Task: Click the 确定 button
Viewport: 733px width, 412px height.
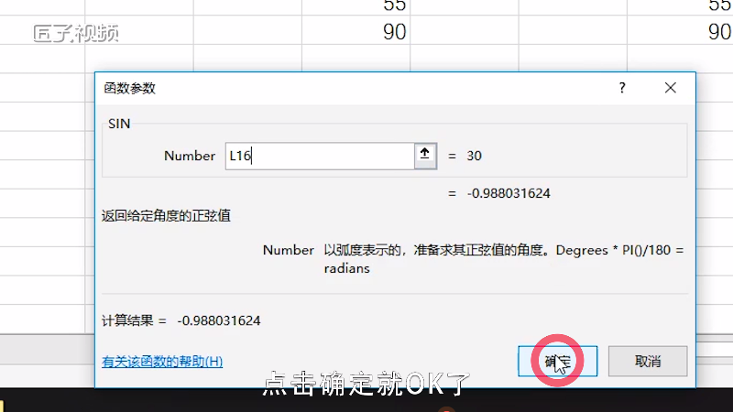Action: [x=557, y=361]
